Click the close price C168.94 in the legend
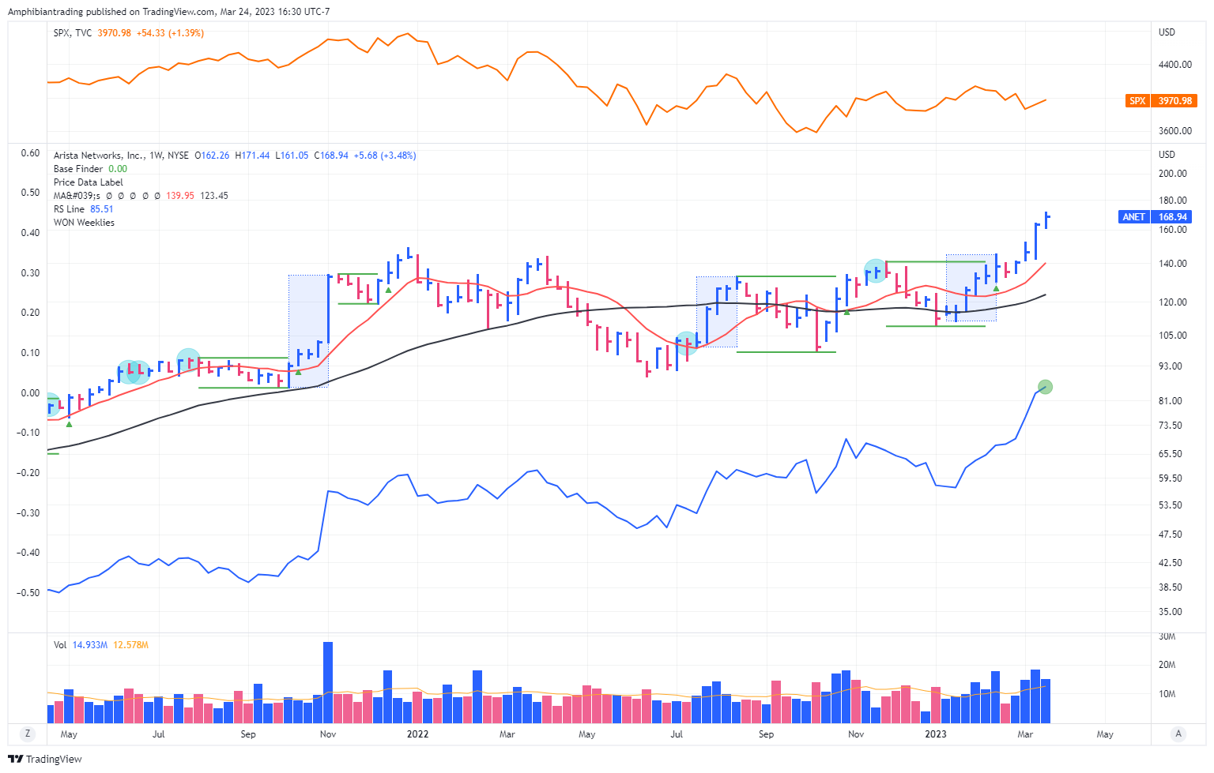Viewport: 1214px width, 773px height. click(x=331, y=156)
